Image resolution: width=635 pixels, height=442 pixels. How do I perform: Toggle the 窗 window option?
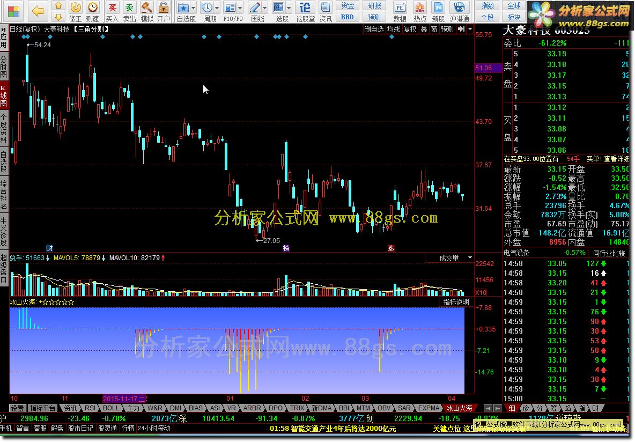point(434,29)
